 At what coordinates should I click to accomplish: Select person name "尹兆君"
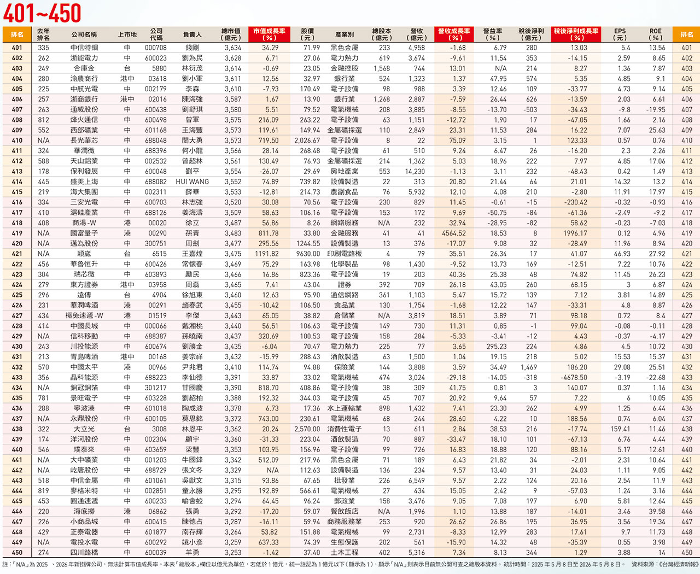pyautogui.click(x=192, y=367)
